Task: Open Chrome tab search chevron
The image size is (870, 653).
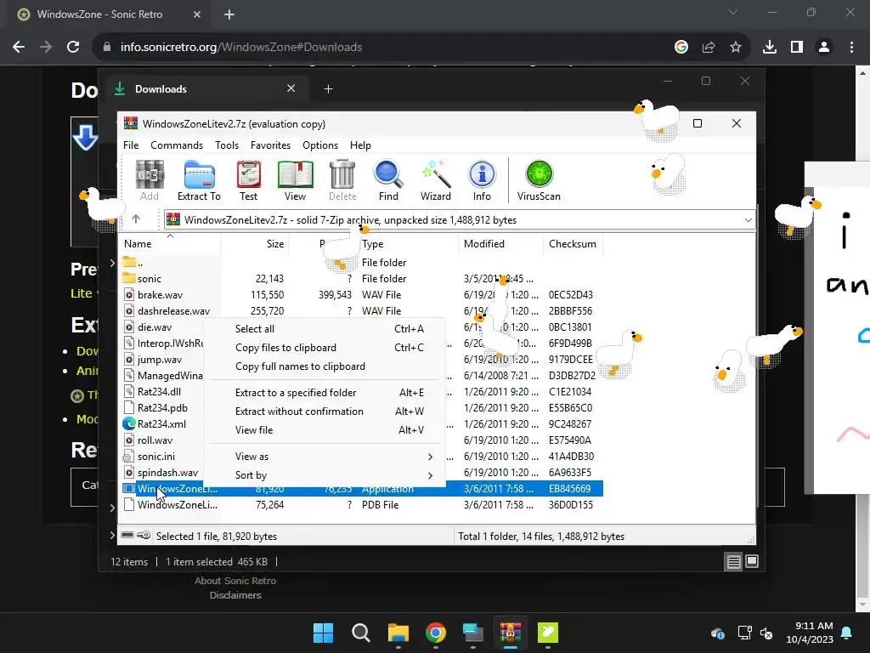Action: pos(733,12)
